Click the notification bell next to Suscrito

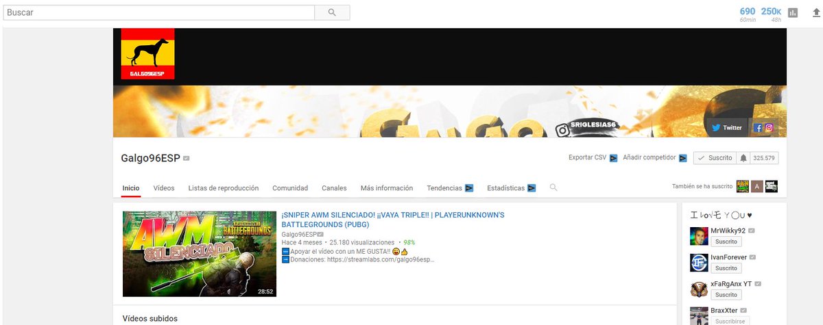pyautogui.click(x=743, y=158)
